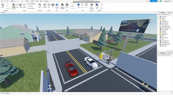
Task: Switch to the AVATAR ribbon tab
Action: point(32,1)
